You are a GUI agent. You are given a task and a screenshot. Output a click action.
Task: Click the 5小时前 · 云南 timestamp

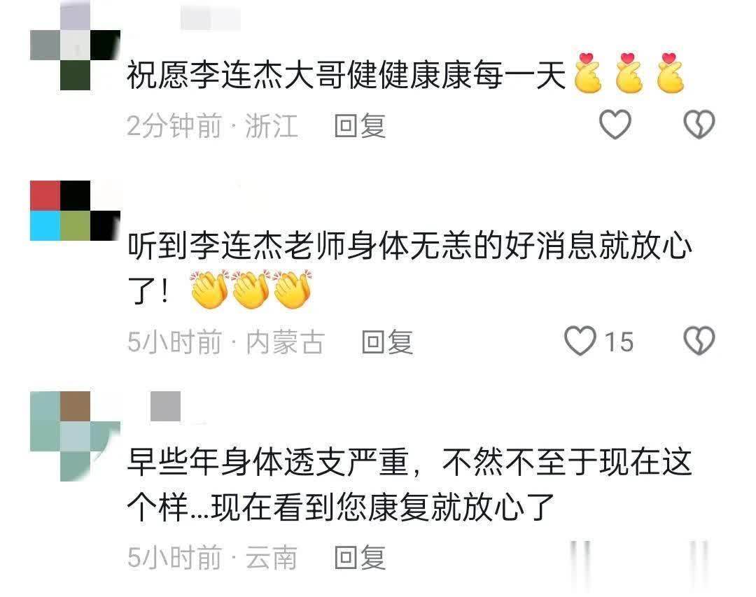212,558
